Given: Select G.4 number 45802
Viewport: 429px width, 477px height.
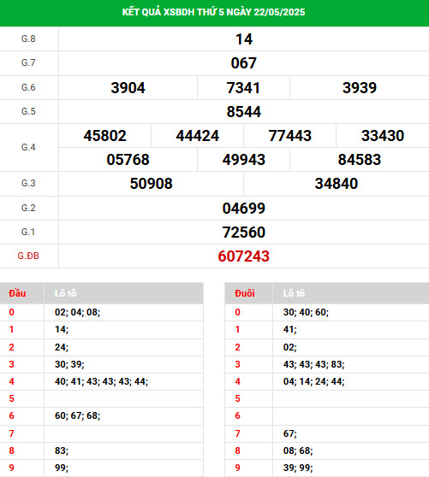Looking at the screenshot, I should click(x=104, y=136).
